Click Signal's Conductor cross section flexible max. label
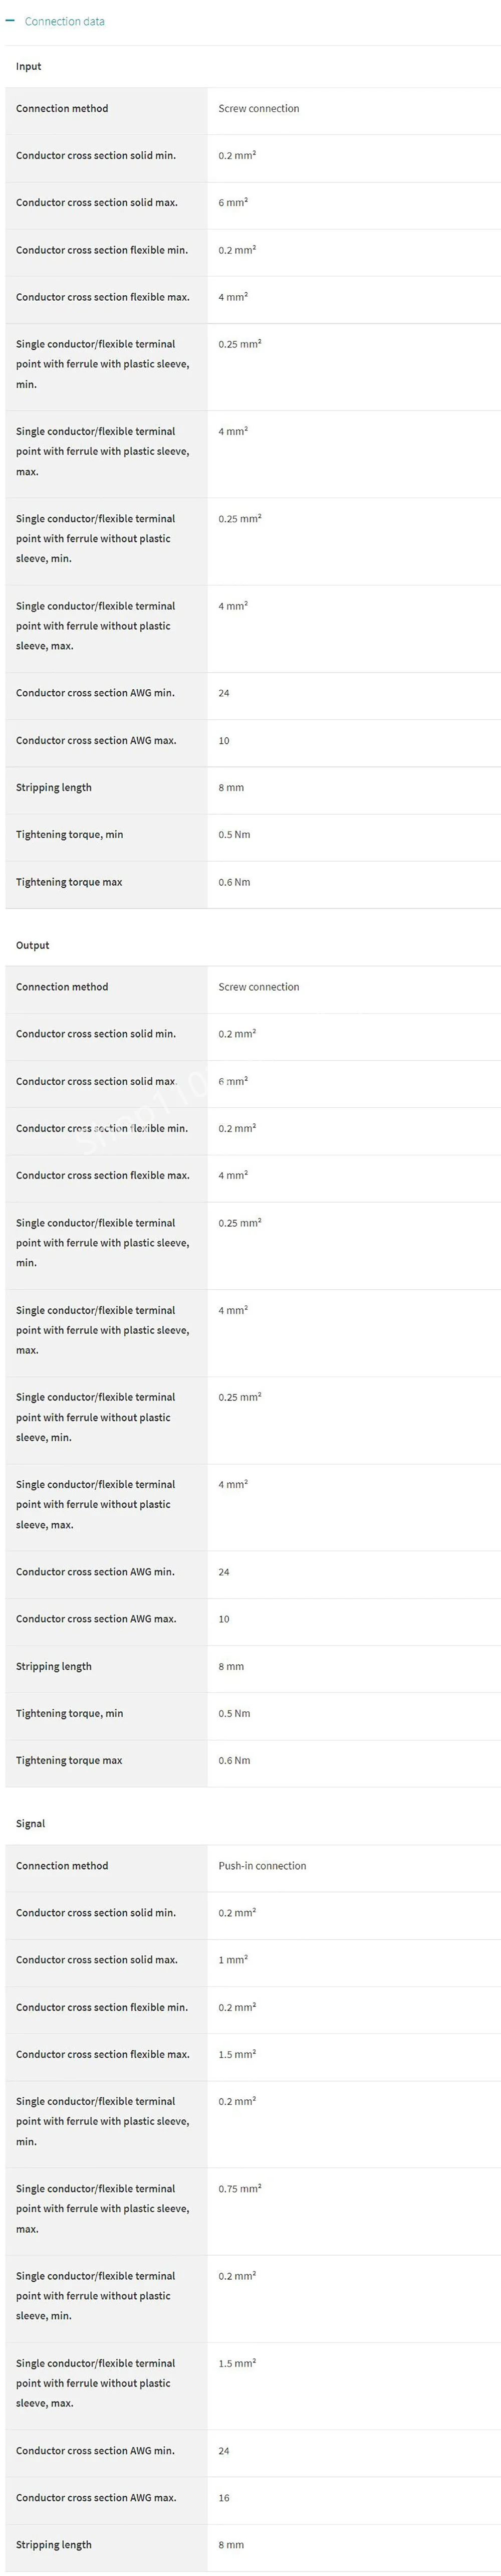The image size is (501, 2576). click(x=102, y=2054)
